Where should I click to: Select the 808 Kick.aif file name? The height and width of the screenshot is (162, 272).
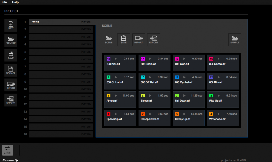[113, 64]
